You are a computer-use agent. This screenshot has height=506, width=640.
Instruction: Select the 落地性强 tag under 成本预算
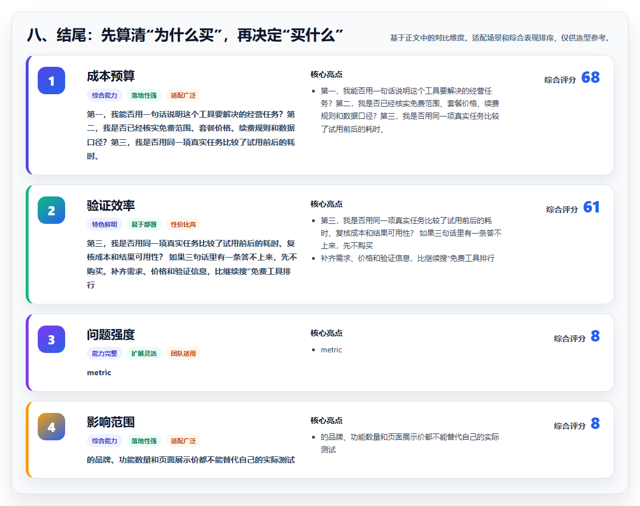click(144, 95)
